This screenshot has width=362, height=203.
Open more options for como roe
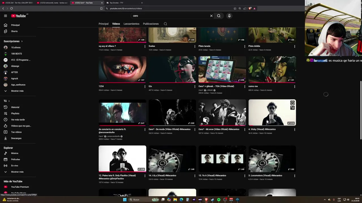pyautogui.click(x=295, y=87)
